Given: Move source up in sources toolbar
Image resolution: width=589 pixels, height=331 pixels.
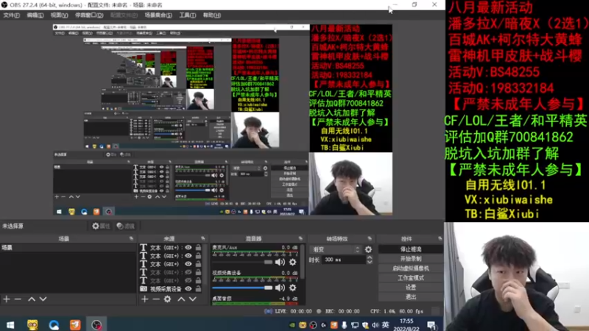Looking at the screenshot, I should (x=181, y=299).
